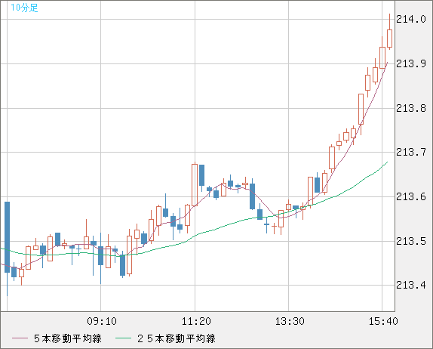Click the 10分足 chart interval label
The image size is (433, 349).
[24, 8]
